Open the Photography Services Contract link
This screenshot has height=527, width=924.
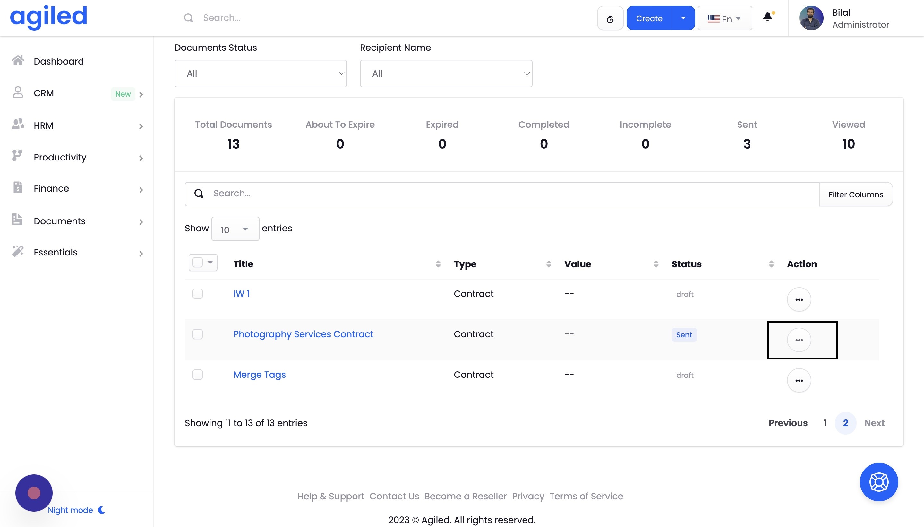(x=303, y=334)
